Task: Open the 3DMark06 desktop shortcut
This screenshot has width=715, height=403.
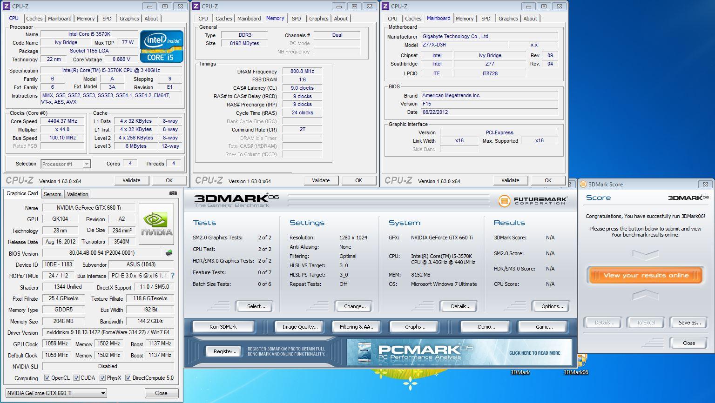Action: [x=576, y=365]
